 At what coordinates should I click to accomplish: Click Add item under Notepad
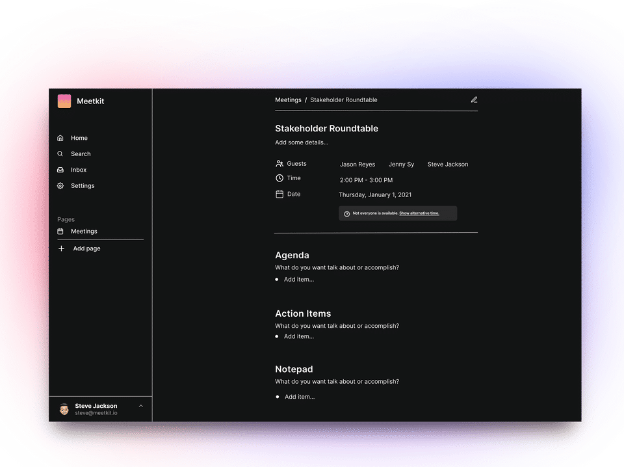coord(300,397)
